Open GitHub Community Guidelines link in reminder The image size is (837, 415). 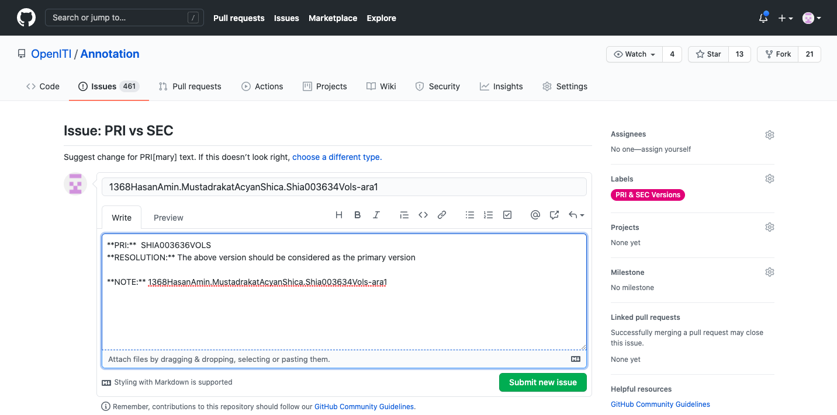tap(365, 407)
